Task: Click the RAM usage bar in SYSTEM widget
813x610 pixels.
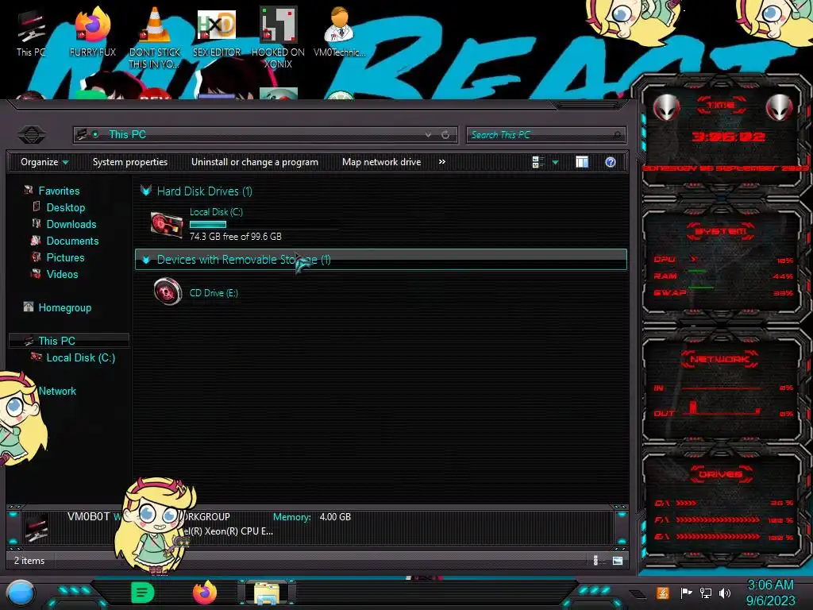Action: (697, 272)
